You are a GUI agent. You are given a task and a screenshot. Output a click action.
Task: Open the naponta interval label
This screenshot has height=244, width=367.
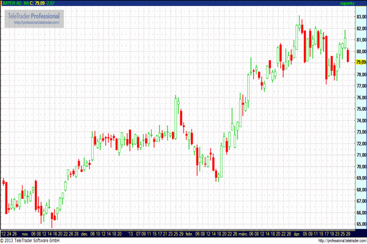coord(349,3)
